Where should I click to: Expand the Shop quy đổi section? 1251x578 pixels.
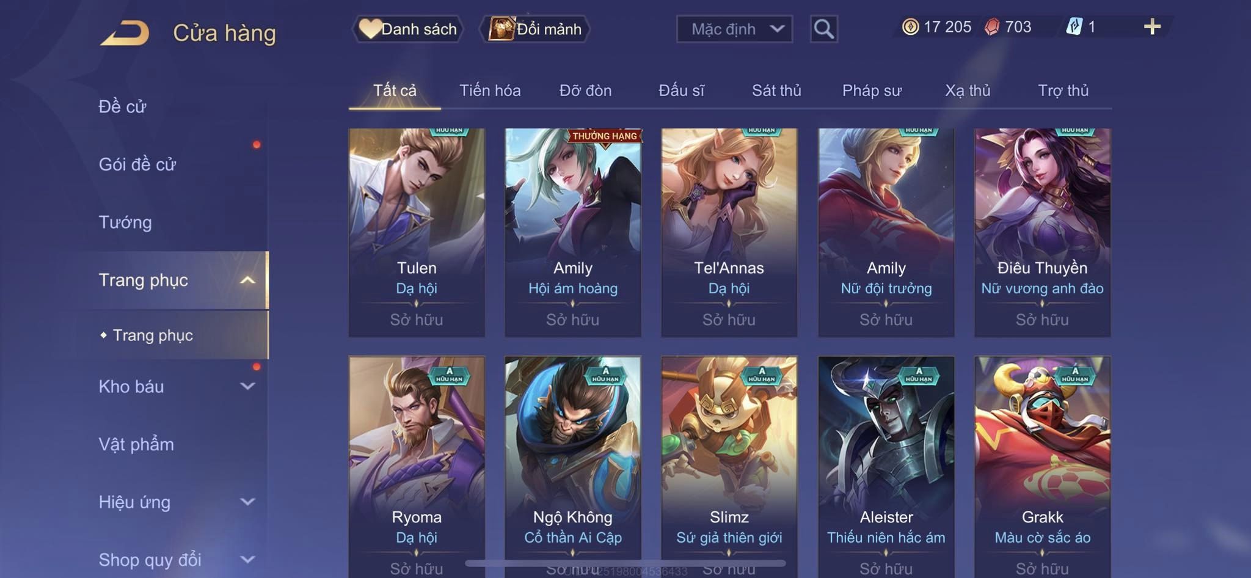coord(247,560)
